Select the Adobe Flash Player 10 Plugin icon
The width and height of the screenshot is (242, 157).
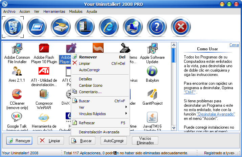tap(45, 49)
